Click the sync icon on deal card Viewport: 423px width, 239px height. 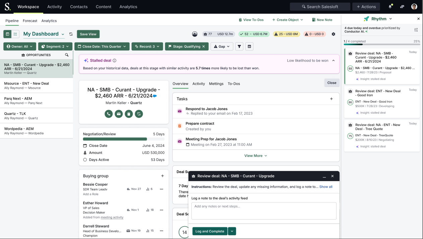tap(139, 114)
